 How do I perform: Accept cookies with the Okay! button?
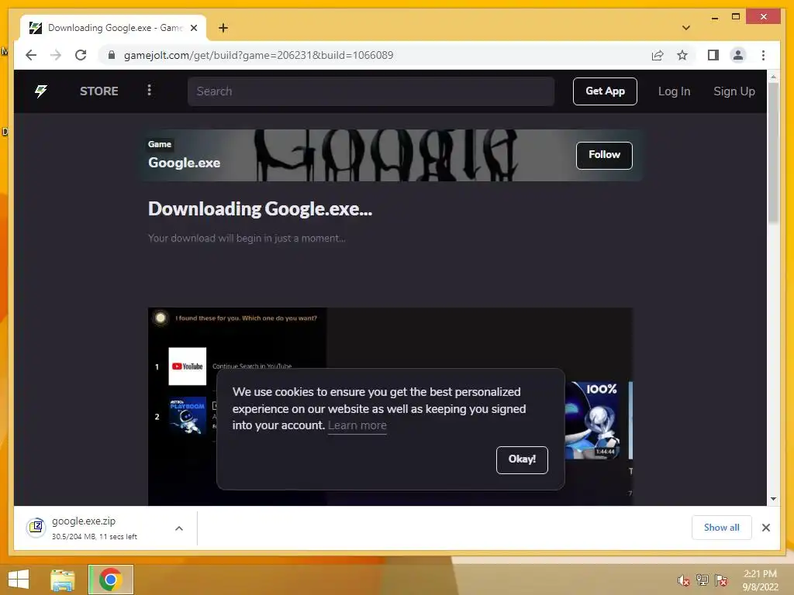point(522,460)
